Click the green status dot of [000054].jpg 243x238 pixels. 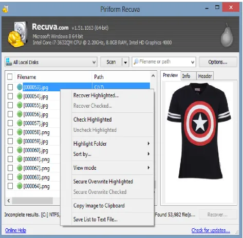coord(20,96)
